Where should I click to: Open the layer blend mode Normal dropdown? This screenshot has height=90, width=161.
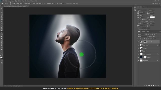pyautogui.click(x=143, y=36)
